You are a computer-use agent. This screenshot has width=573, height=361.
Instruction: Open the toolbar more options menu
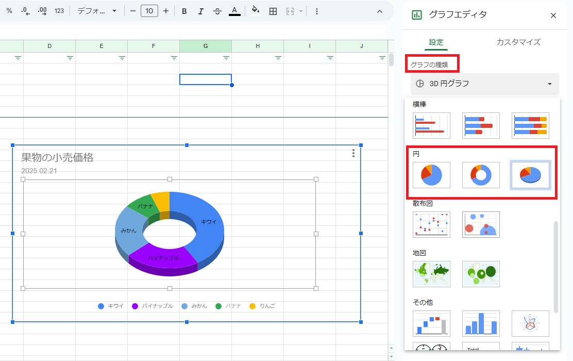317,11
